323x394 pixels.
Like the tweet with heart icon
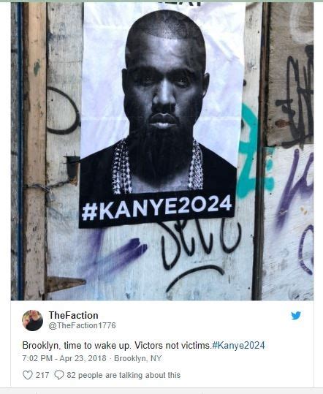pos(28,375)
